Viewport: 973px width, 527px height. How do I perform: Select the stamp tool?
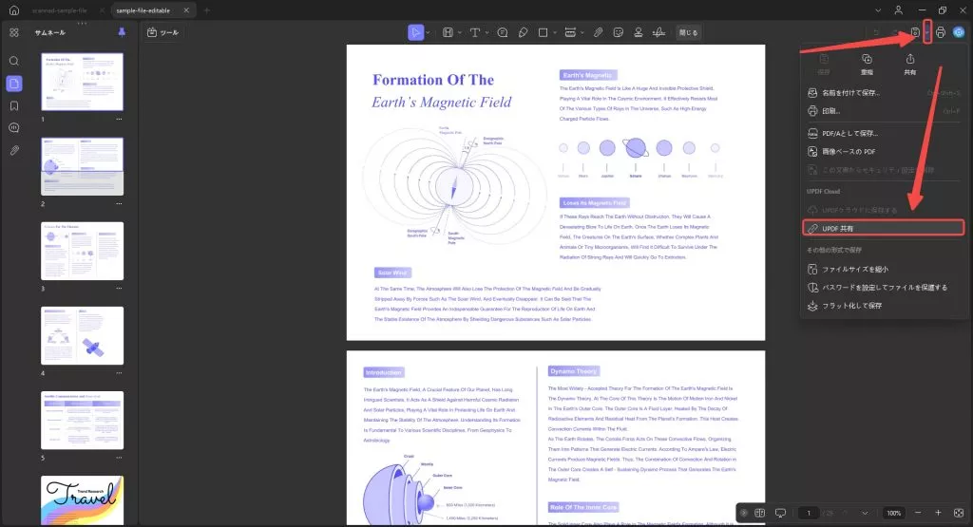point(638,32)
